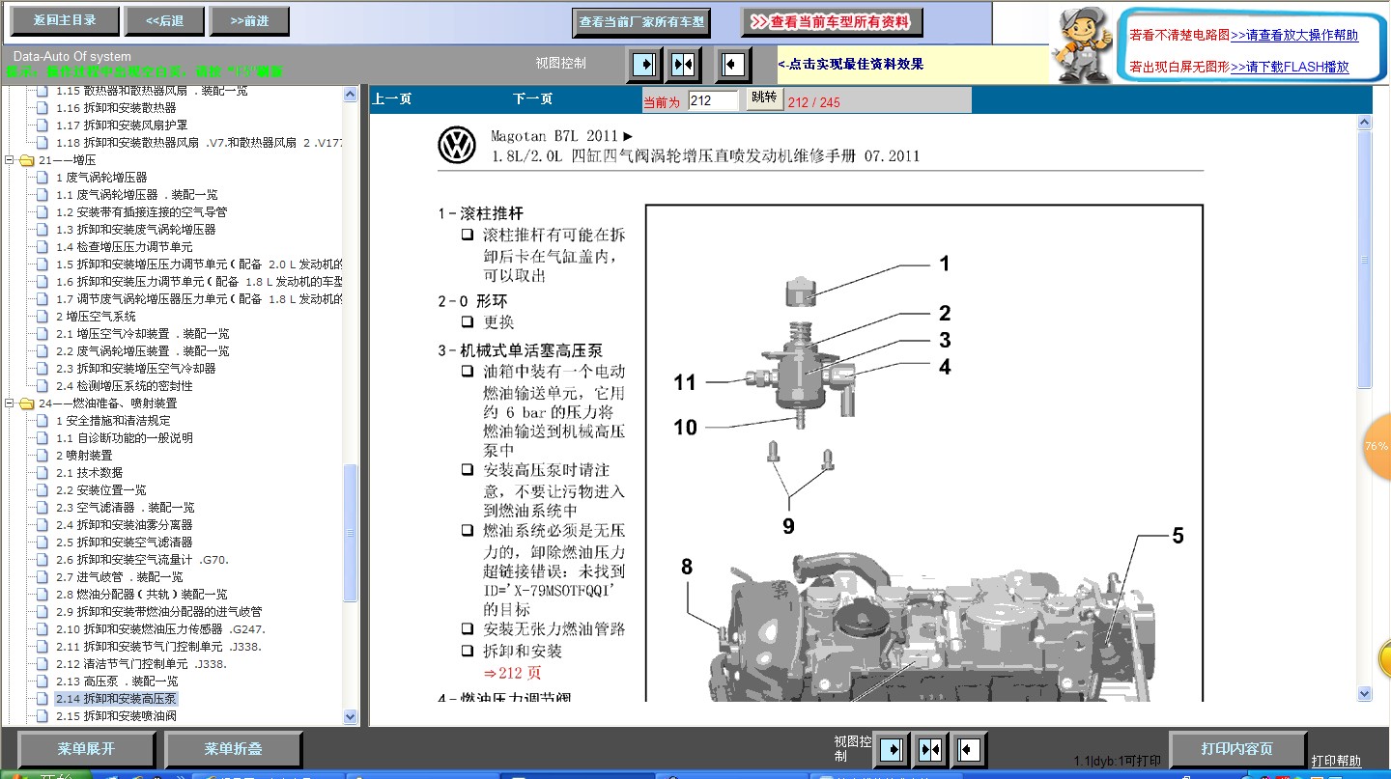Follow the red ⇒212 页 link
Screen dimensions: 1391x779
(513, 673)
